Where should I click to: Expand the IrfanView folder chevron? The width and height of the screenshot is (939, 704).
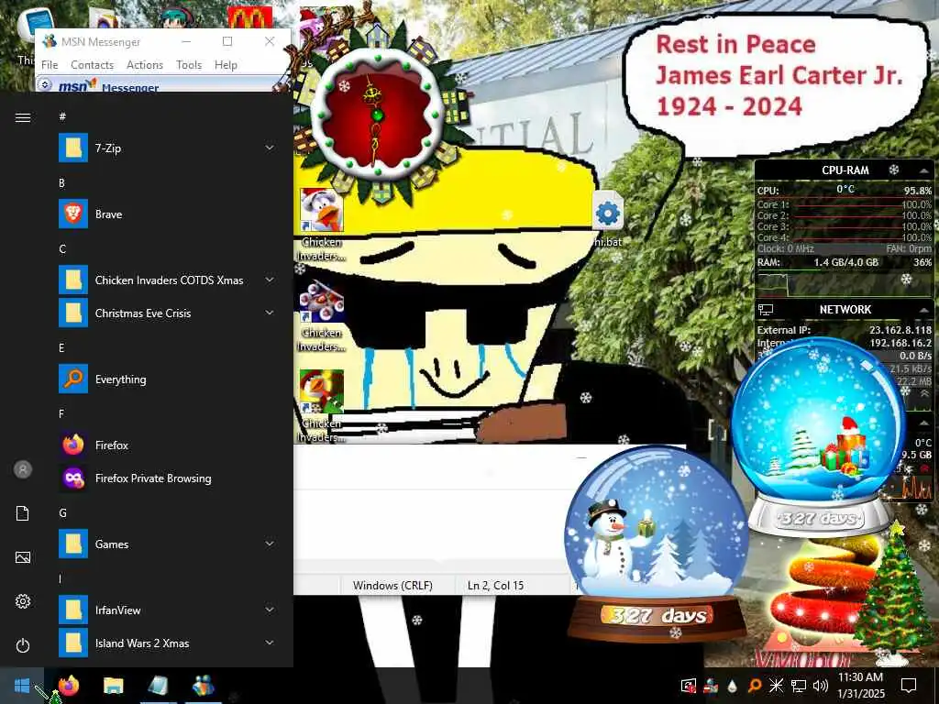pos(270,610)
